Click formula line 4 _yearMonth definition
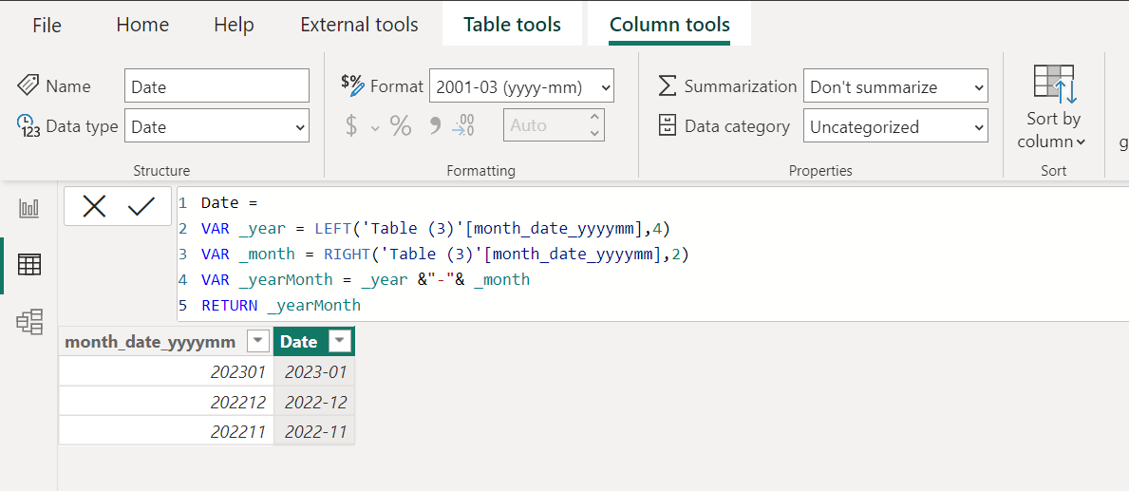1129x491 pixels. tap(366, 279)
